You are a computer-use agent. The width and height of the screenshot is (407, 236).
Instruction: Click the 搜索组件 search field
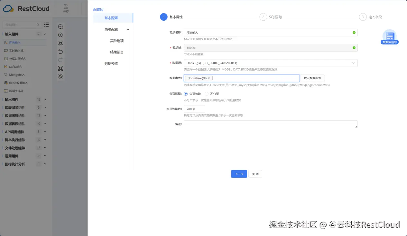click(x=22, y=25)
